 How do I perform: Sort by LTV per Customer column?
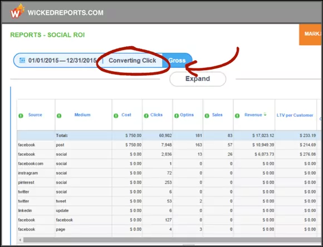click(x=295, y=115)
